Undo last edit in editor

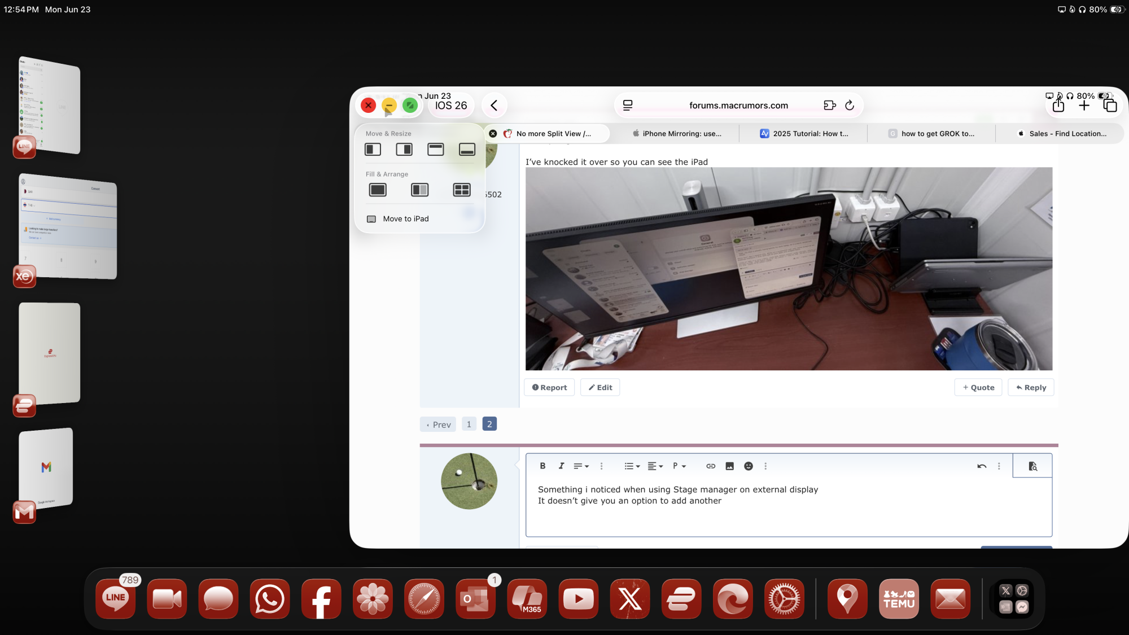(x=982, y=466)
